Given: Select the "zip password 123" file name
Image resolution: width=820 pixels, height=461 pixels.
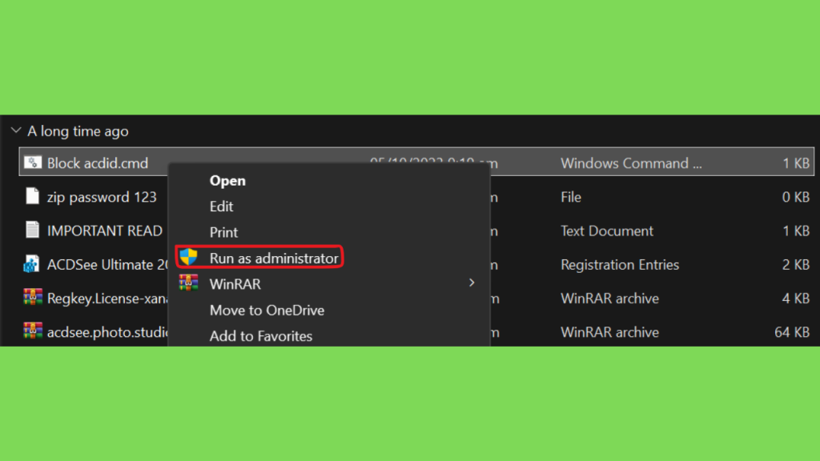Looking at the screenshot, I should coord(102,197).
